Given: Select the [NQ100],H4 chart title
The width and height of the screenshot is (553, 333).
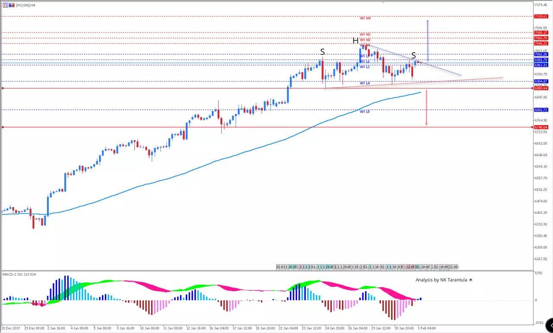Looking at the screenshot, I should [x=26, y=5].
